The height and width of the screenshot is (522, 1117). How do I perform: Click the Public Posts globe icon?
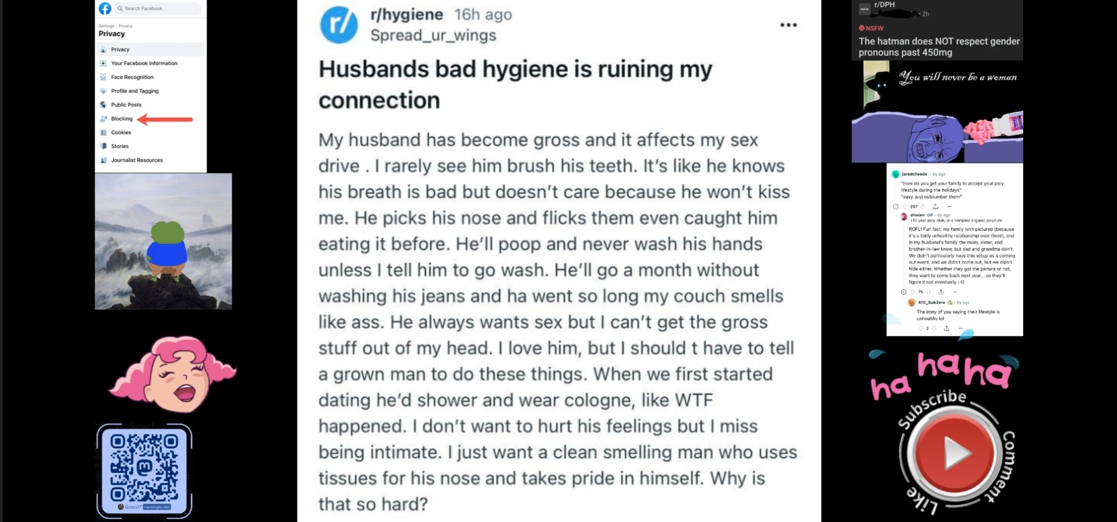pos(103,105)
